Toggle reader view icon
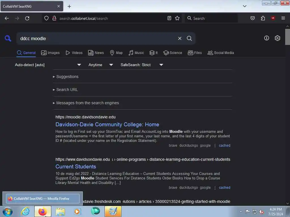The image size is (290, 217). tap(169, 18)
